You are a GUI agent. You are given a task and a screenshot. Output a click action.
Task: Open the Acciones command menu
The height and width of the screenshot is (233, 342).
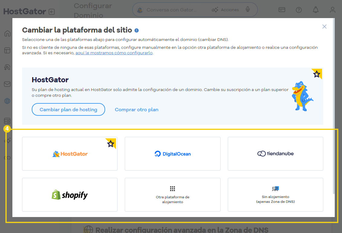pos(230,9)
